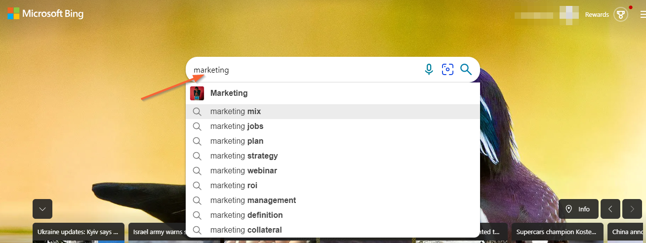
Task: Collapse news feed with down chevron
Action: 42,209
